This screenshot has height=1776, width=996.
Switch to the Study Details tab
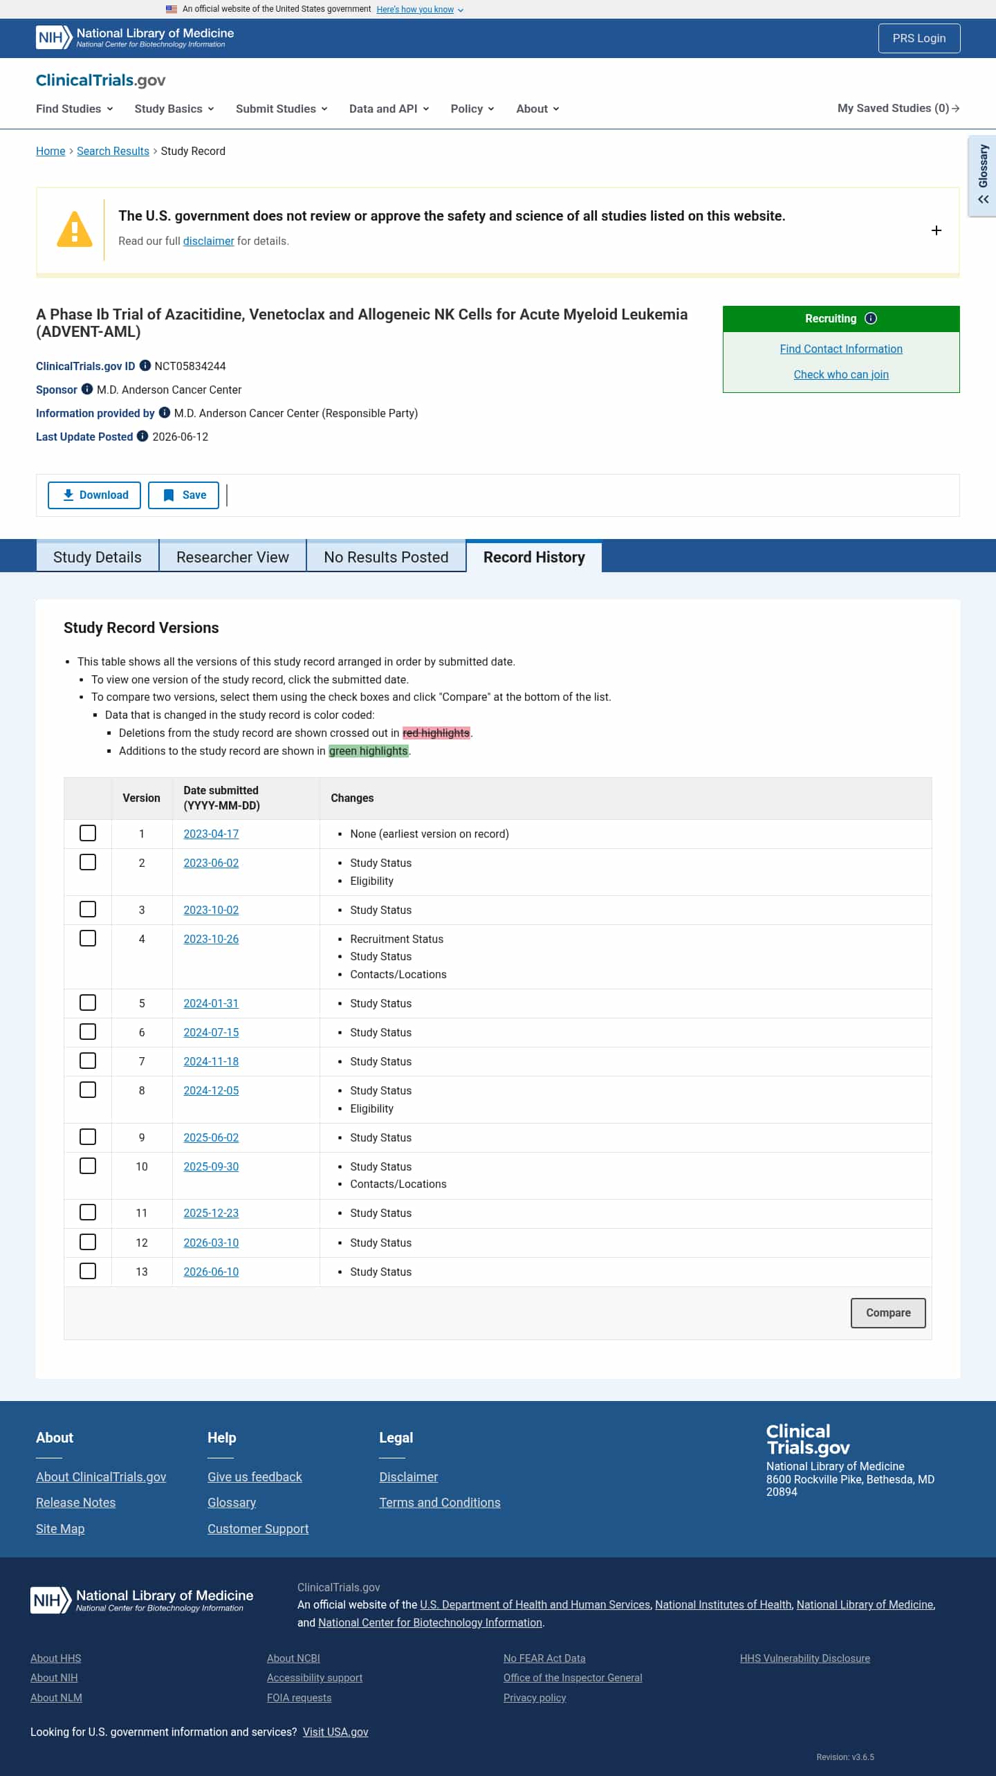(98, 557)
